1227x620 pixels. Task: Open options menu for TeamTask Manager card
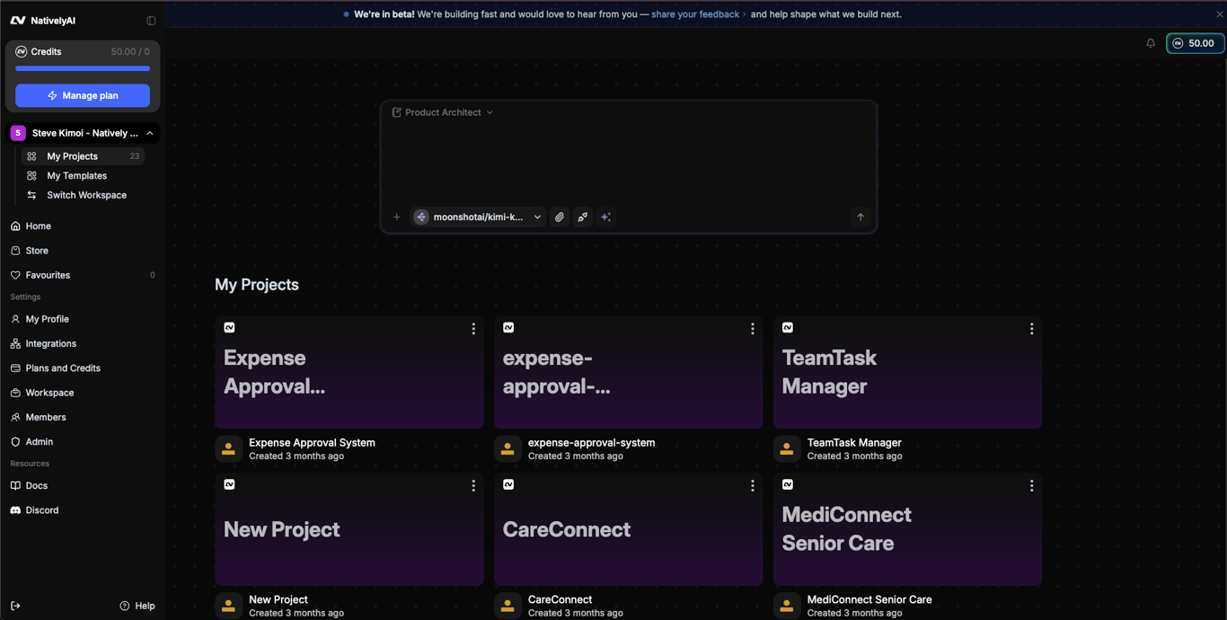click(x=1031, y=329)
